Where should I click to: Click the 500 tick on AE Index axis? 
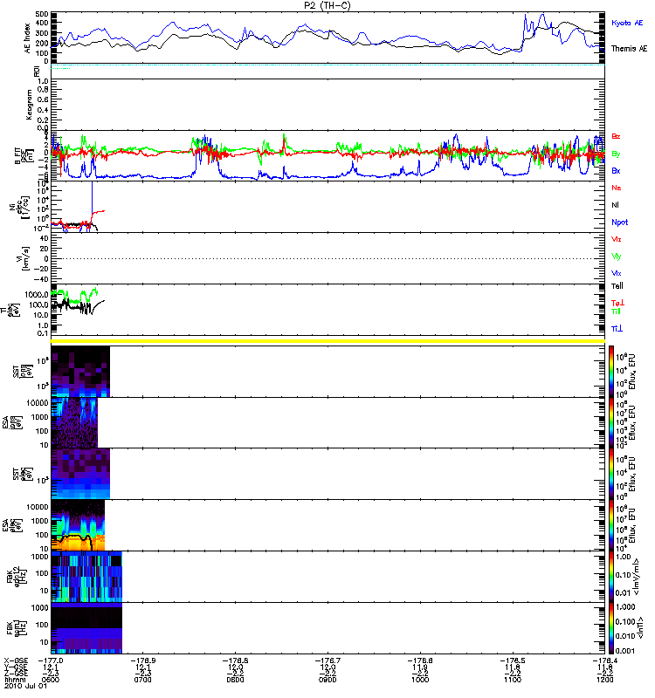tap(42, 14)
